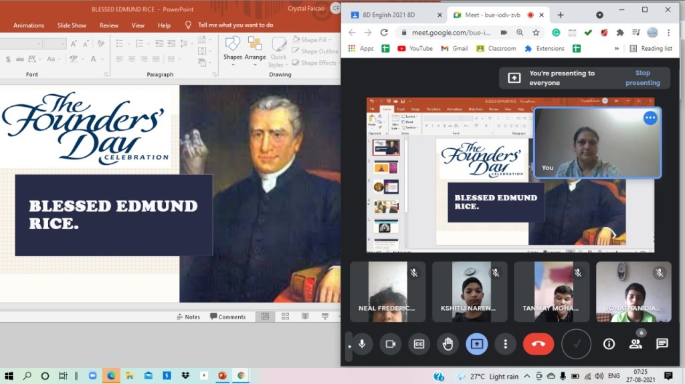The image size is (685, 384).
Task: Toggle closed captions in Meet
Action: [419, 344]
